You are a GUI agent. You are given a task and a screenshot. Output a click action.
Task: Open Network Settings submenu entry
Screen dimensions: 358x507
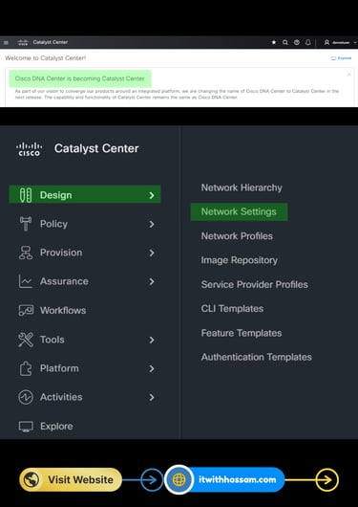240,211
